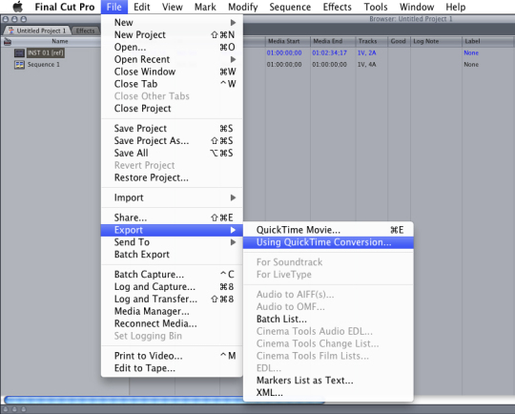Click the highlighted Export menu item
Viewport: 515px width, 414px height.
pyautogui.click(x=172, y=230)
